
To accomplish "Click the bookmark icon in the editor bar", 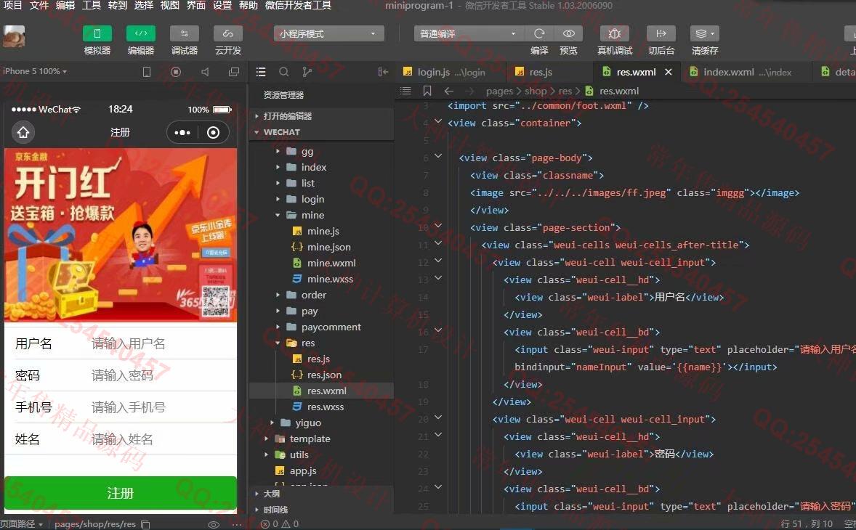I will click(x=427, y=91).
